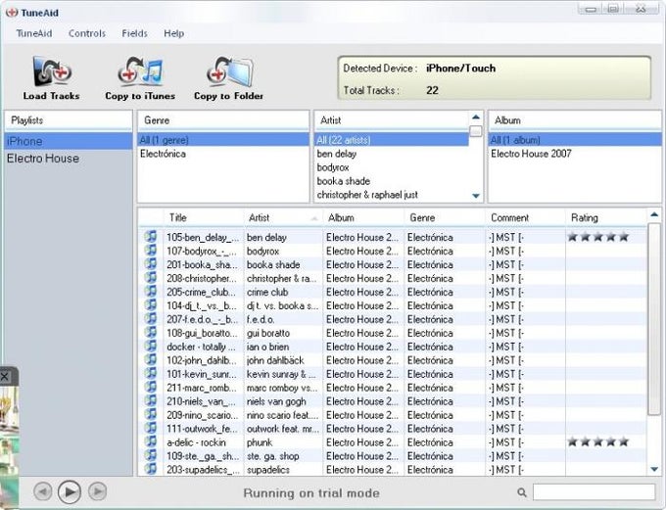The image size is (666, 510).
Task: Select ben delay in Artist filter list
Action: point(391,154)
